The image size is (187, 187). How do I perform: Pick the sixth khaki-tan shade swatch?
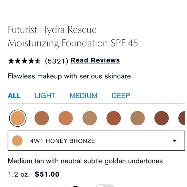point(138,118)
